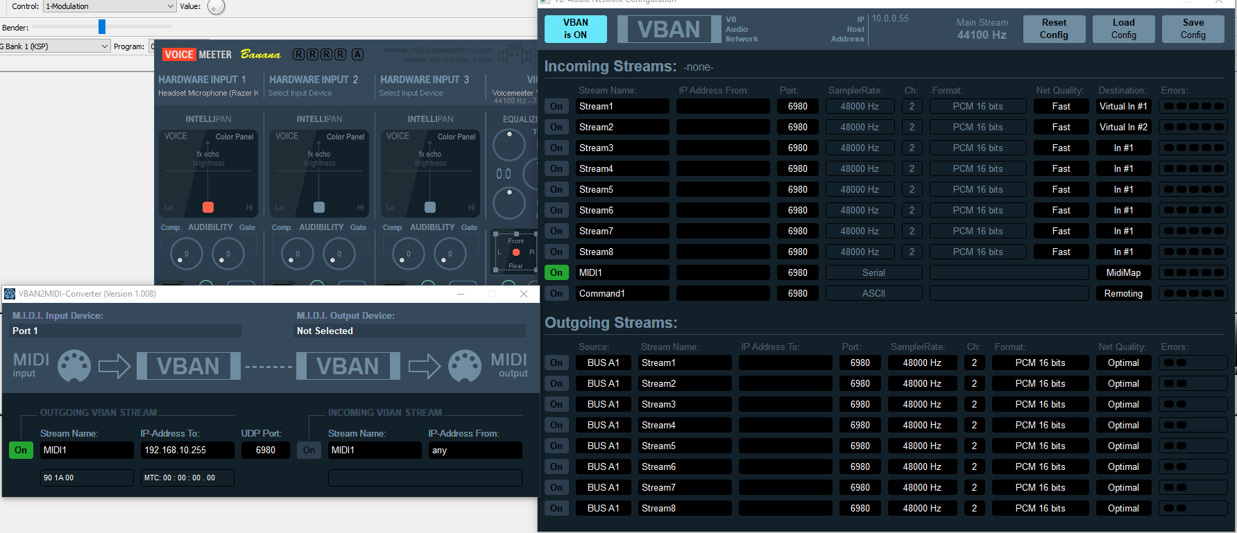Edit IP-Address From 'any' field
The image size is (1237, 533).
pyautogui.click(x=475, y=450)
